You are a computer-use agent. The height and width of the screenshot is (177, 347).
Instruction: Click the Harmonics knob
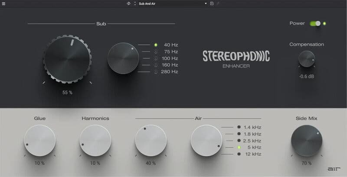tap(95, 141)
